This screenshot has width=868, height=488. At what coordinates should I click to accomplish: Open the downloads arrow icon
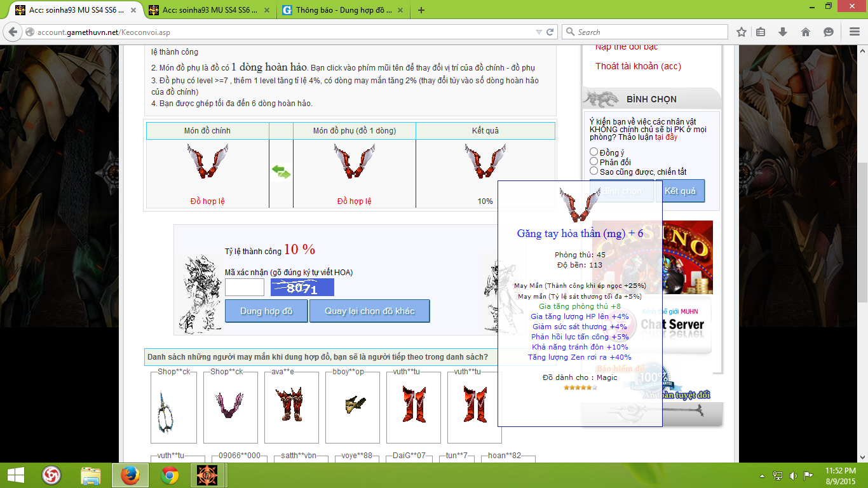[783, 32]
